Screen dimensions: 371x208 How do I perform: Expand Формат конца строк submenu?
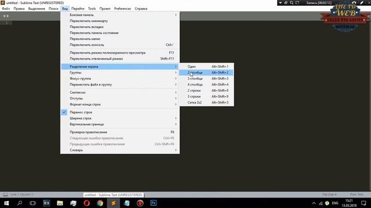coord(120,104)
